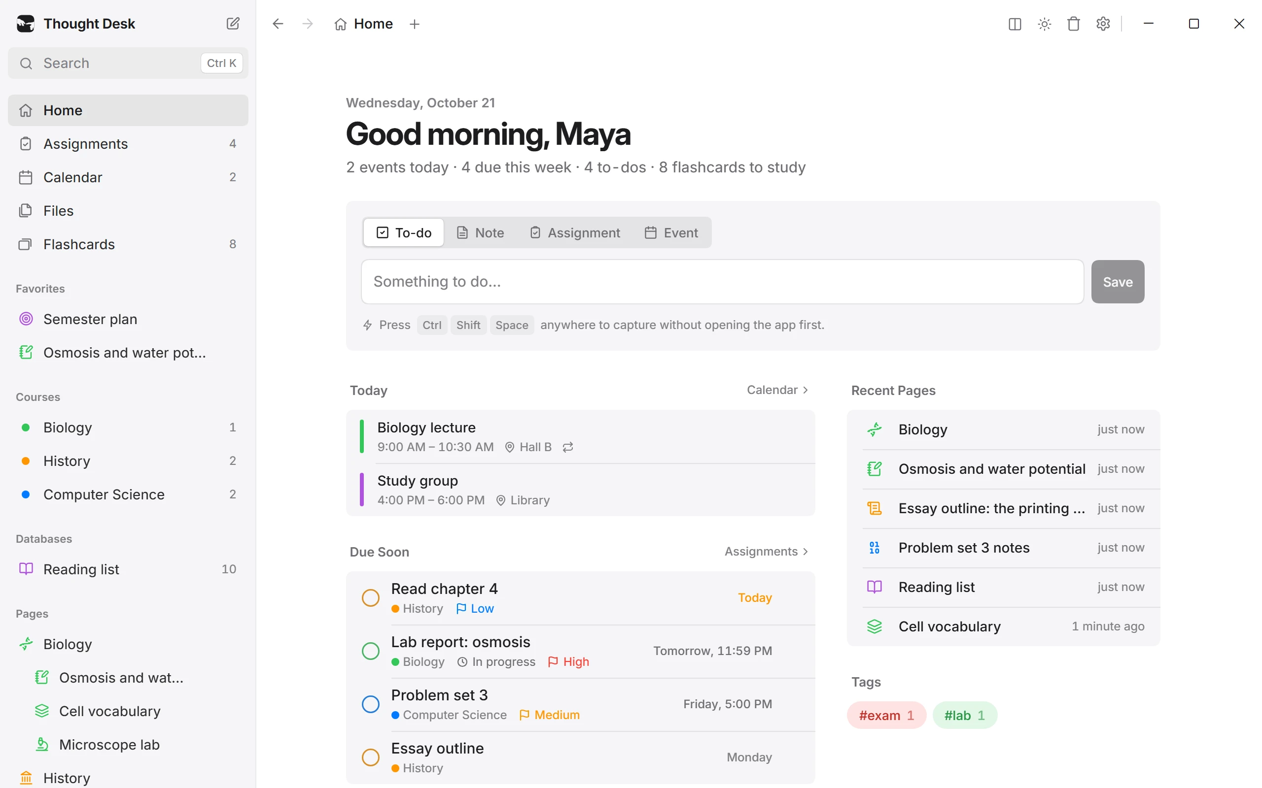This screenshot has height=788, width=1262.
Task: Focus the 'Something to do...' field
Action: tap(722, 281)
